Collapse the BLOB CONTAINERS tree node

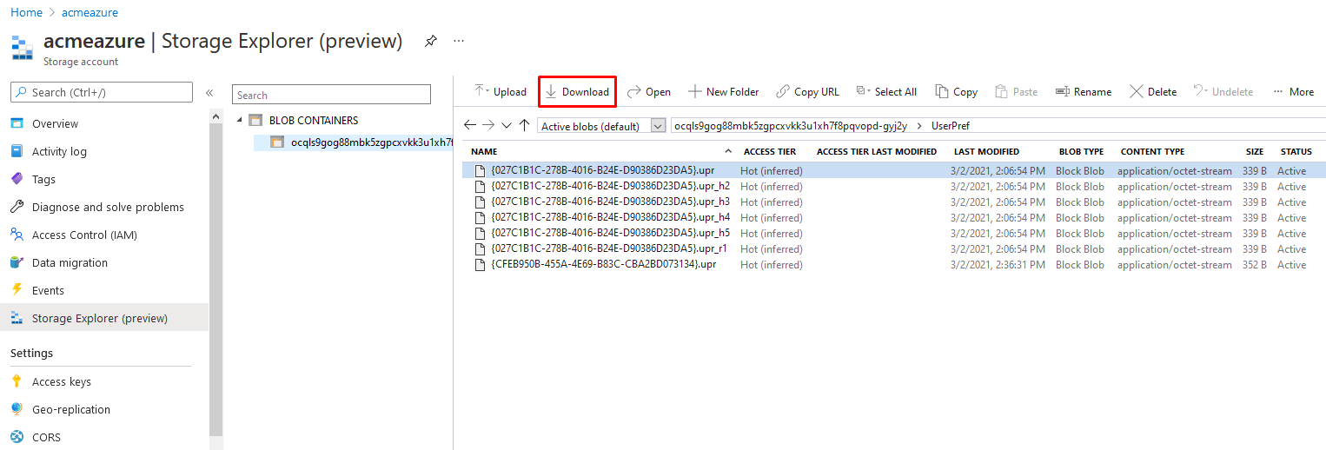[240, 120]
